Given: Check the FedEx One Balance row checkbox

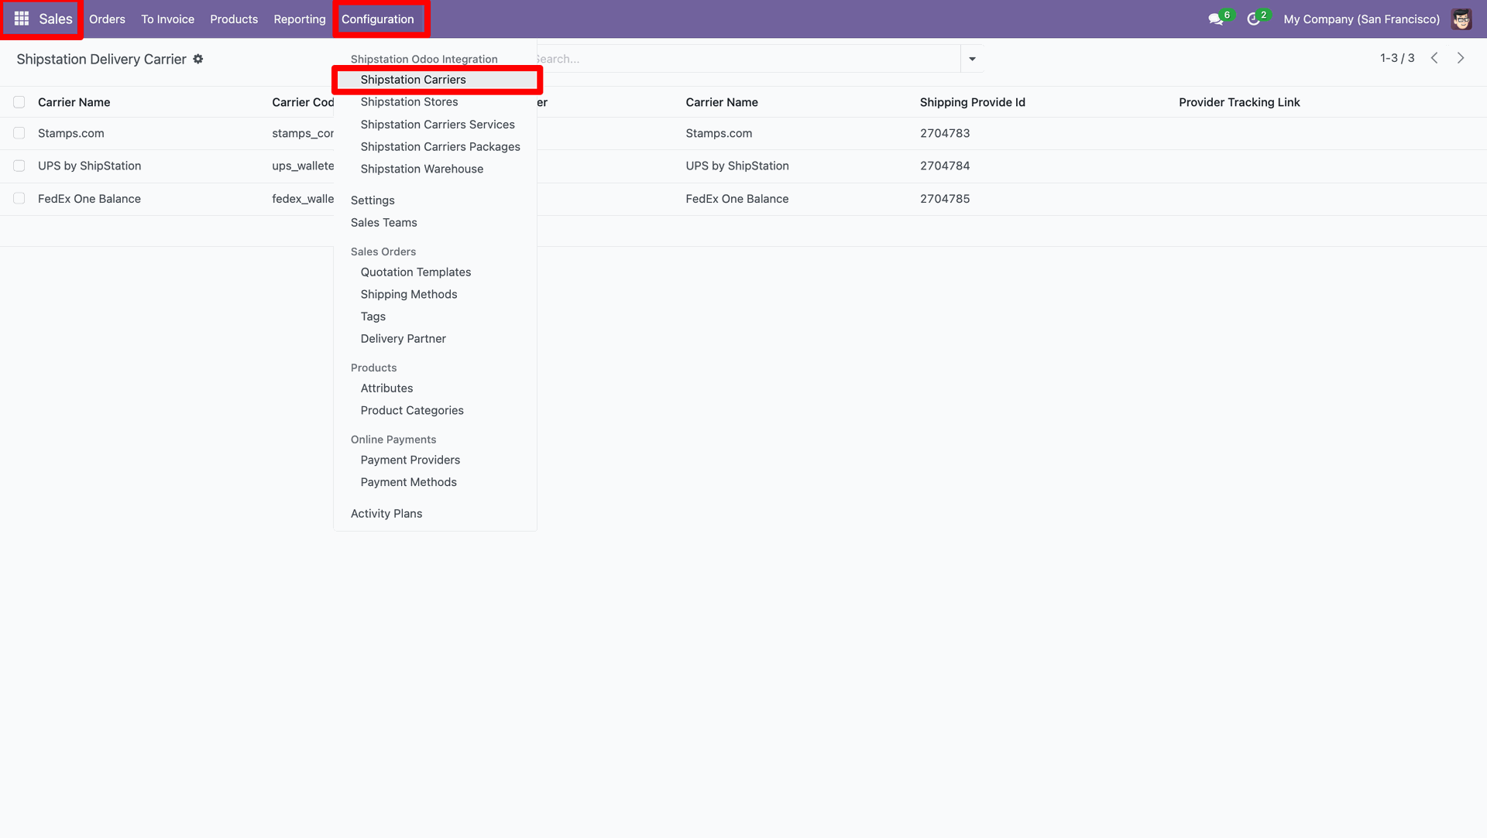Looking at the screenshot, I should pos(19,199).
